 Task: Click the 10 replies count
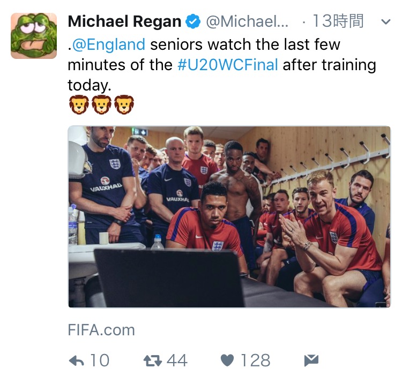coord(100,360)
